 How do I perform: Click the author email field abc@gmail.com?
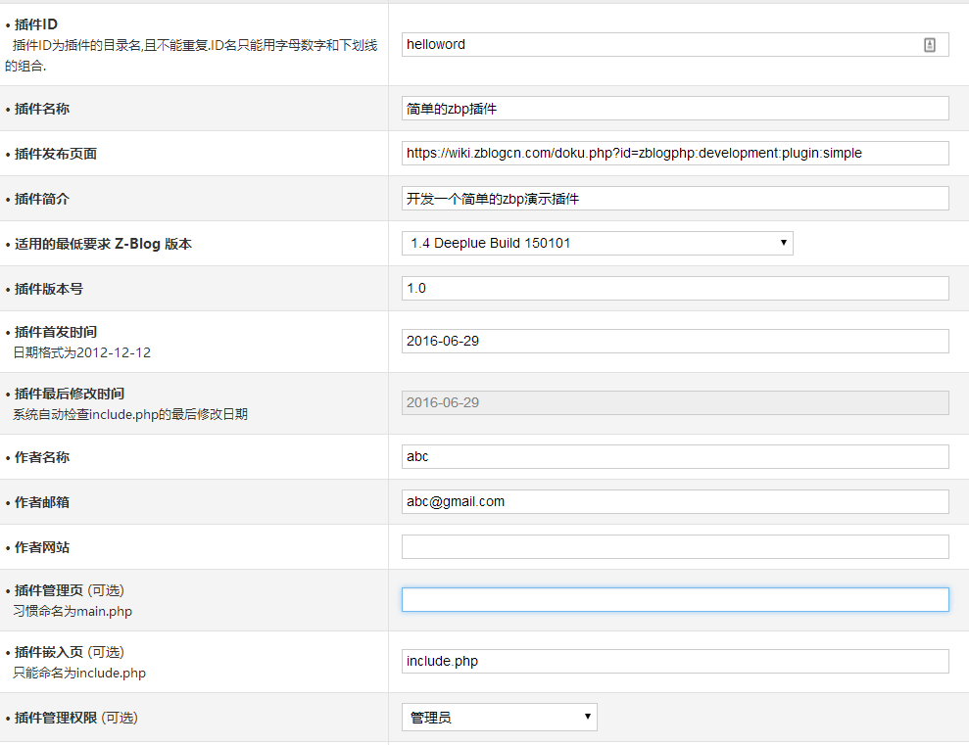(675, 502)
